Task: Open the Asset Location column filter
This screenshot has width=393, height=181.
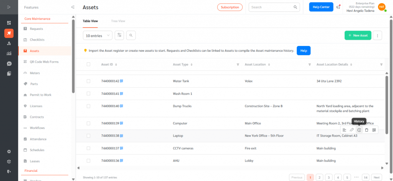Action: (x=310, y=65)
